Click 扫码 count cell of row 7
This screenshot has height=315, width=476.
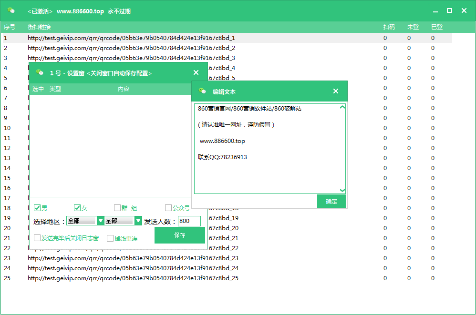coord(385,98)
